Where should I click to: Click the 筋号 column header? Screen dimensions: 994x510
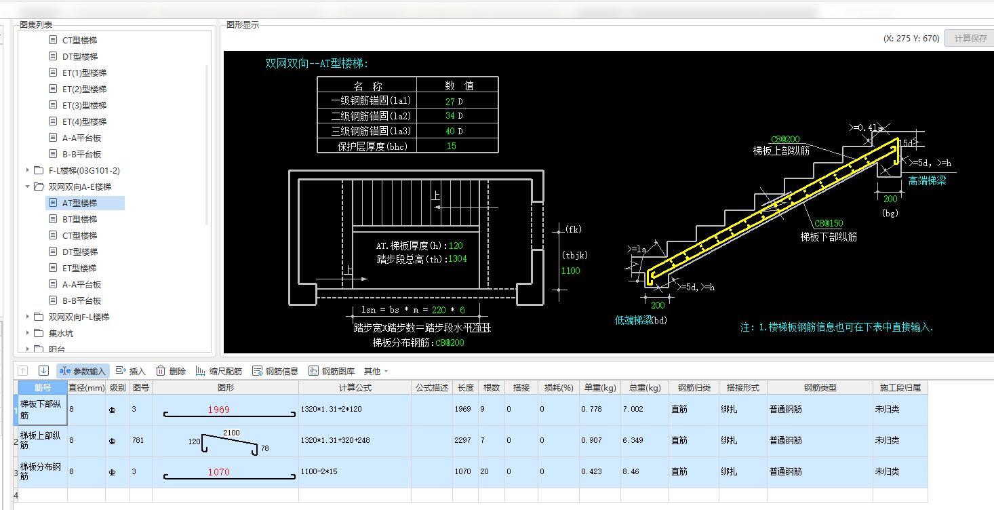[x=43, y=388]
